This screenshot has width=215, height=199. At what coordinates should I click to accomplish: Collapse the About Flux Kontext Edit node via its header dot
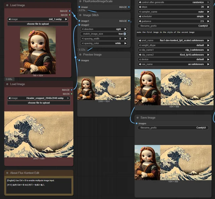[x=7, y=173]
